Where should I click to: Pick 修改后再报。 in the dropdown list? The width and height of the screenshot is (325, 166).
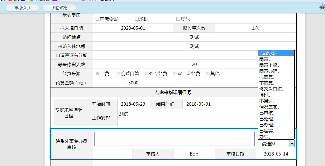pos(272,89)
